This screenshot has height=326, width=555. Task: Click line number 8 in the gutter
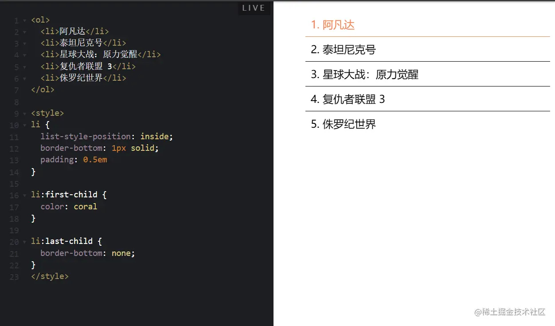(16, 102)
